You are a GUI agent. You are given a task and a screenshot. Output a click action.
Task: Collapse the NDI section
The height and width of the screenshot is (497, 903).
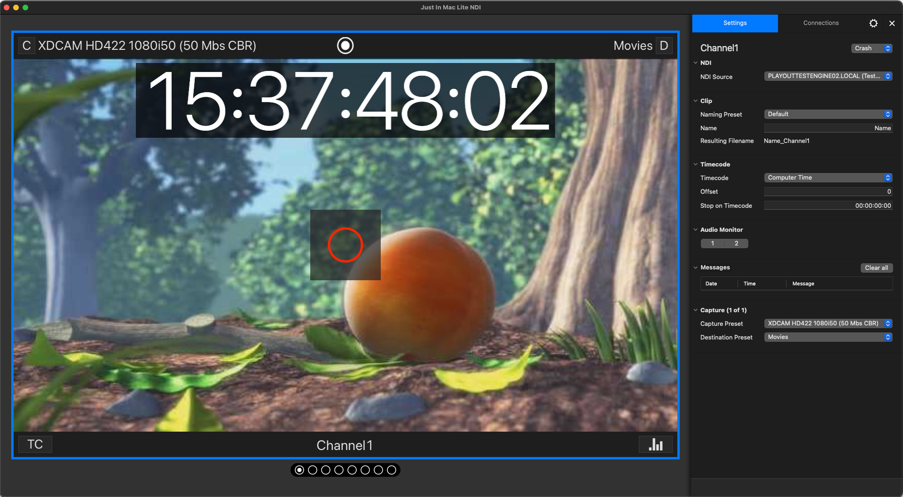pyautogui.click(x=696, y=63)
